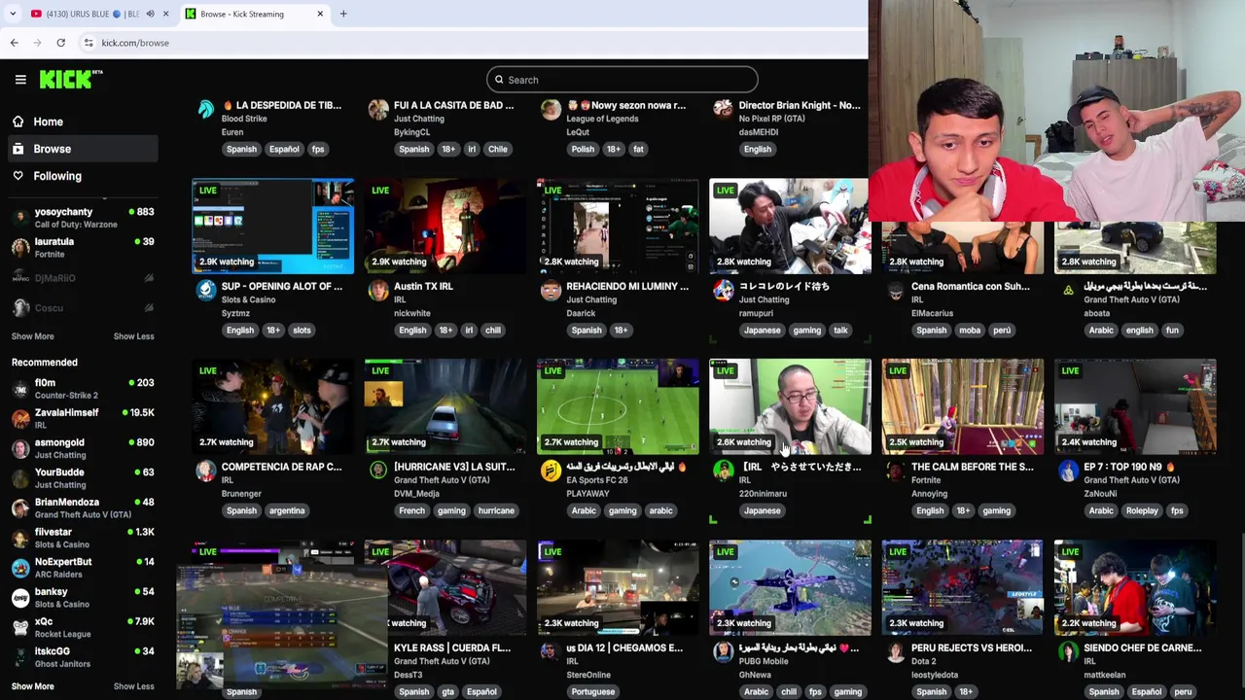The width and height of the screenshot is (1245, 700).
Task: Click Show Less under Recommended list
Action: click(133, 686)
